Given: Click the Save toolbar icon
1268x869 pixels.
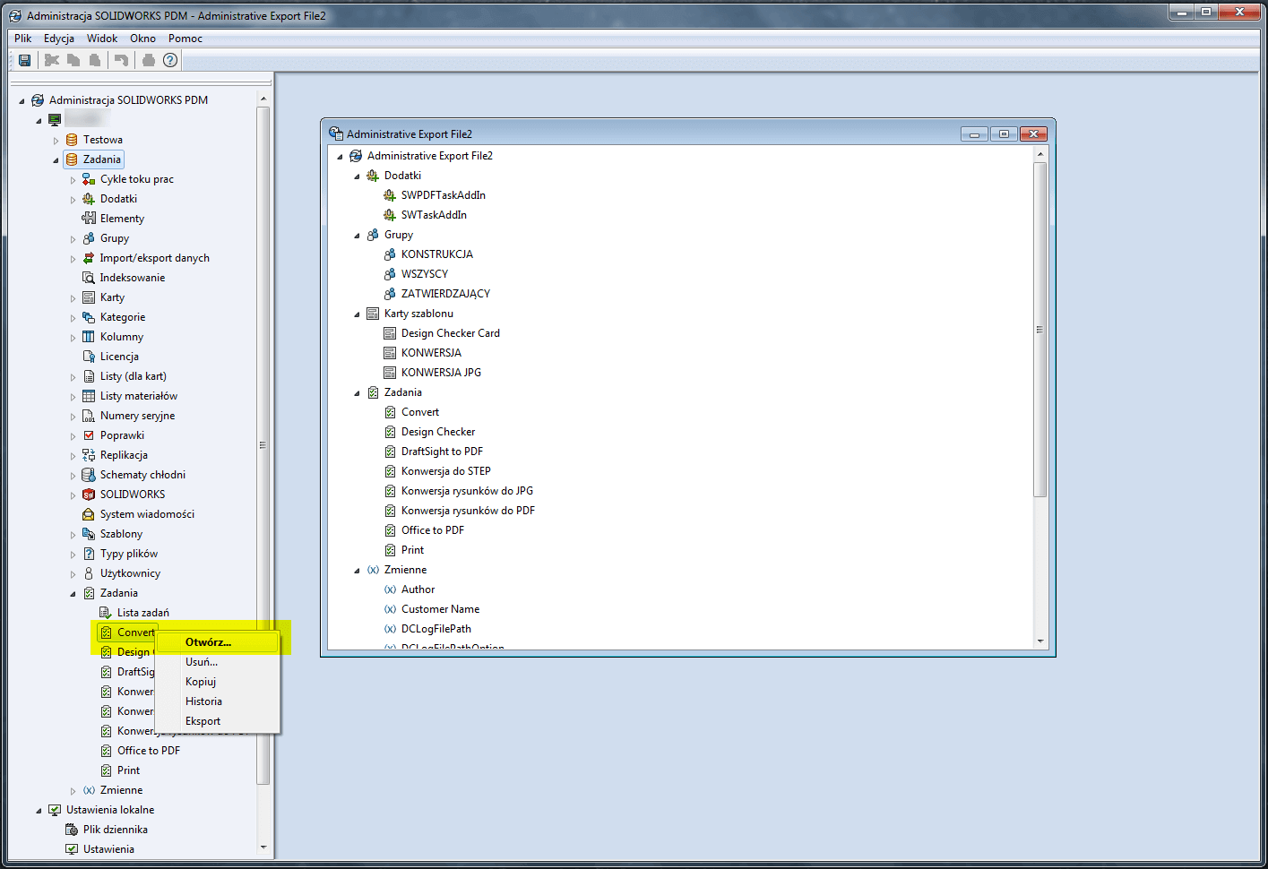Looking at the screenshot, I should (x=24, y=59).
